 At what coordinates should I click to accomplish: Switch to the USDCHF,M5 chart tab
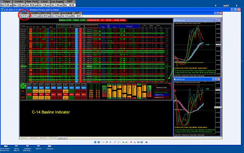53,138
